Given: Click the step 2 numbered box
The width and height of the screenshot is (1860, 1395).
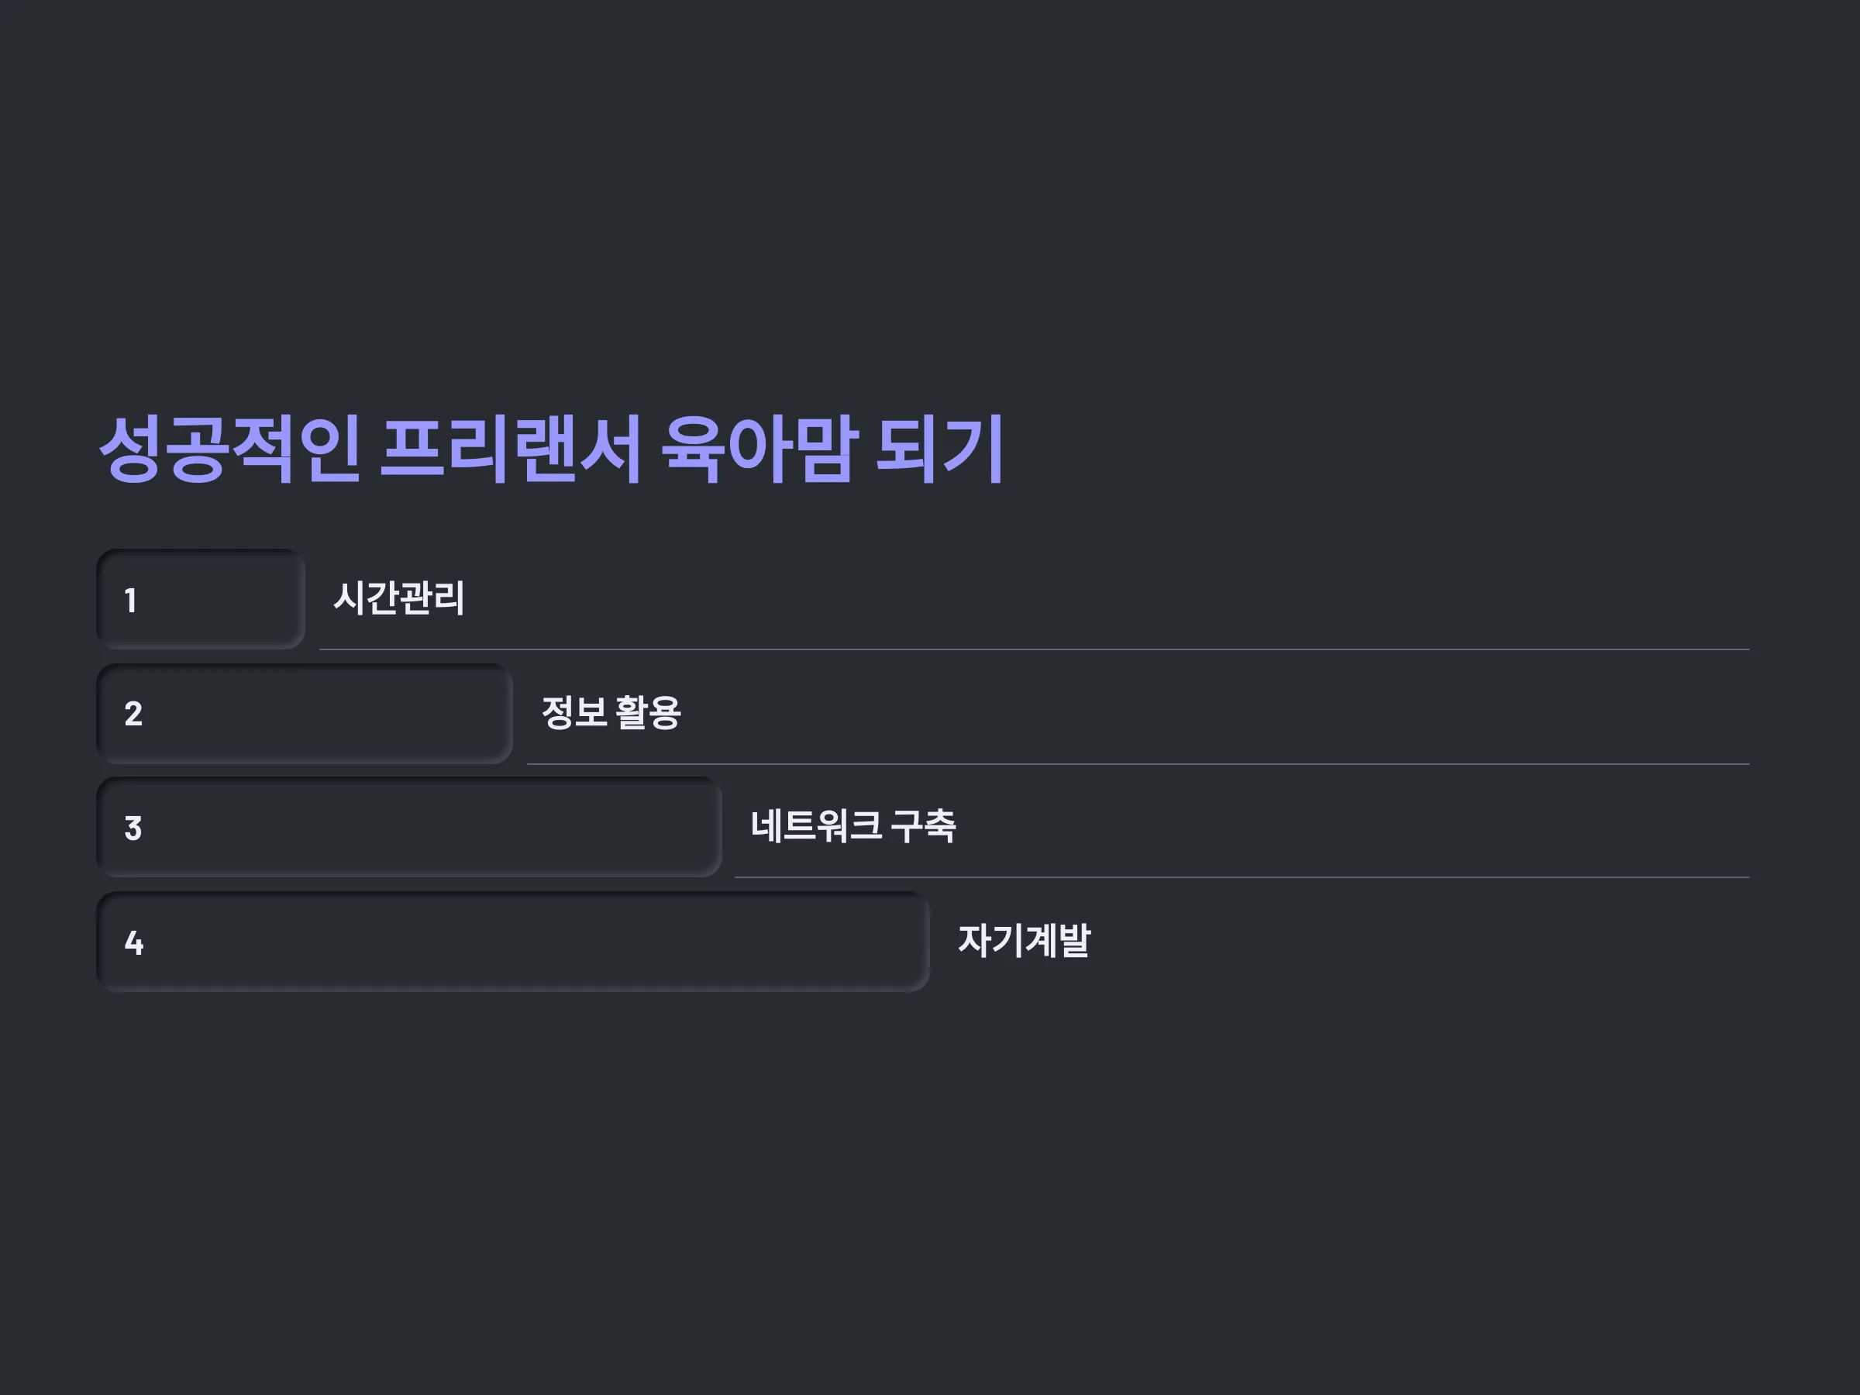Looking at the screenshot, I should point(305,713).
